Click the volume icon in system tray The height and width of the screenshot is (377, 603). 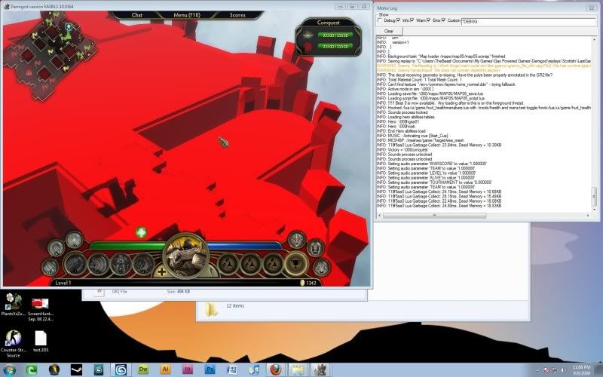tap(564, 370)
